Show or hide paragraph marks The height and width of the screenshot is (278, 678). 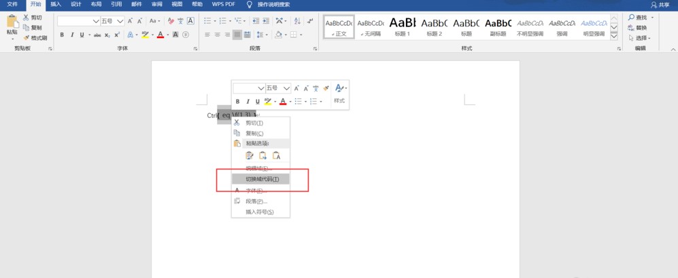310,21
